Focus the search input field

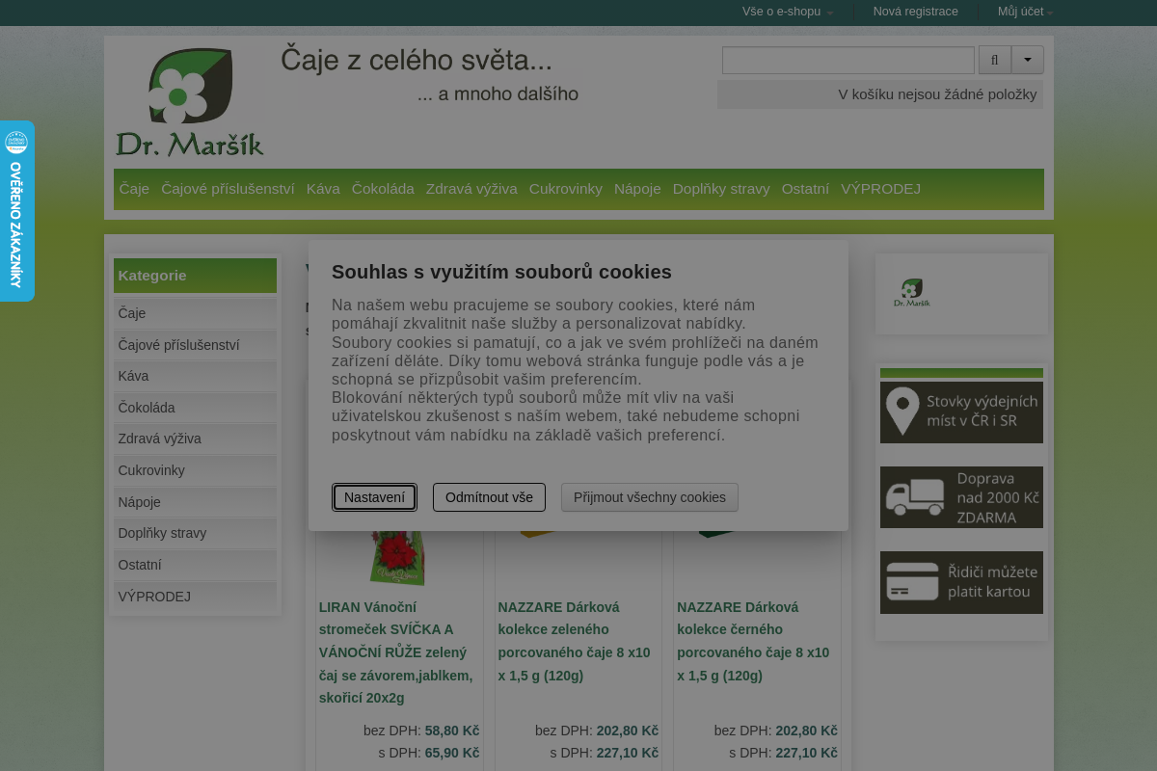(848, 60)
